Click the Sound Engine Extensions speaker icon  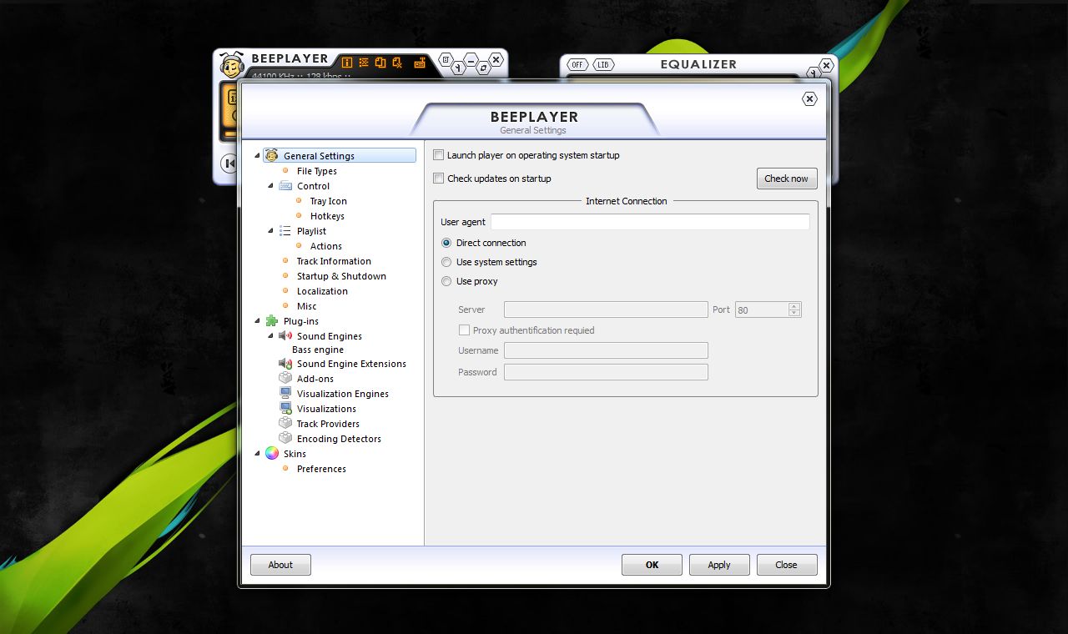pos(285,364)
